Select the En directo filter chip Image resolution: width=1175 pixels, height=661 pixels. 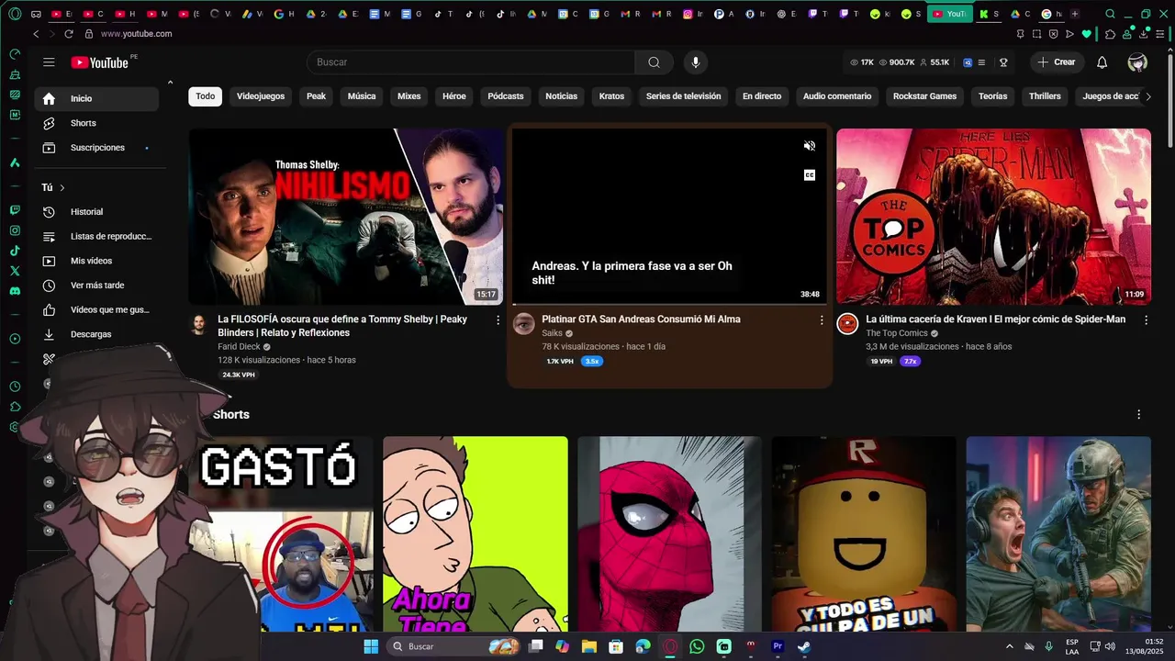tap(762, 96)
